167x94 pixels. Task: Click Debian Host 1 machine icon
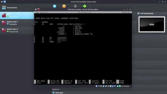[4, 23]
